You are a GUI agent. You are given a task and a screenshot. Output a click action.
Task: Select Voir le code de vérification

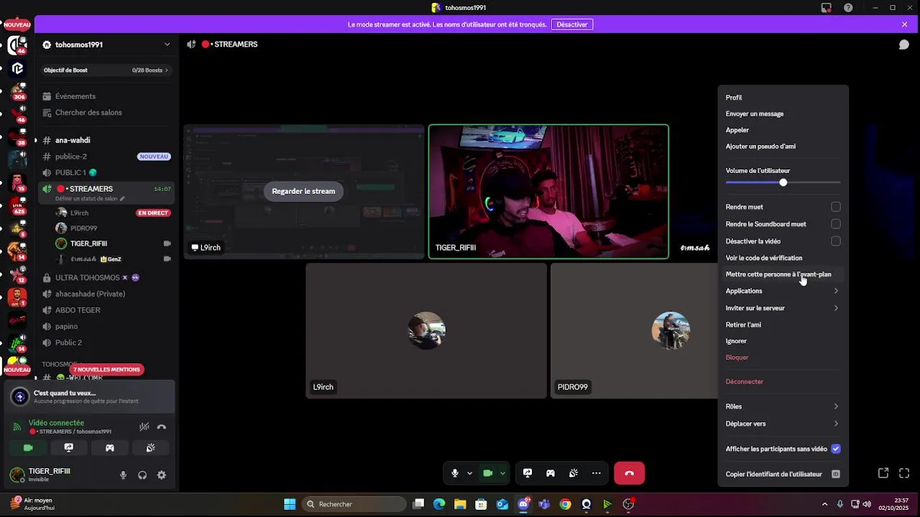click(x=783, y=258)
